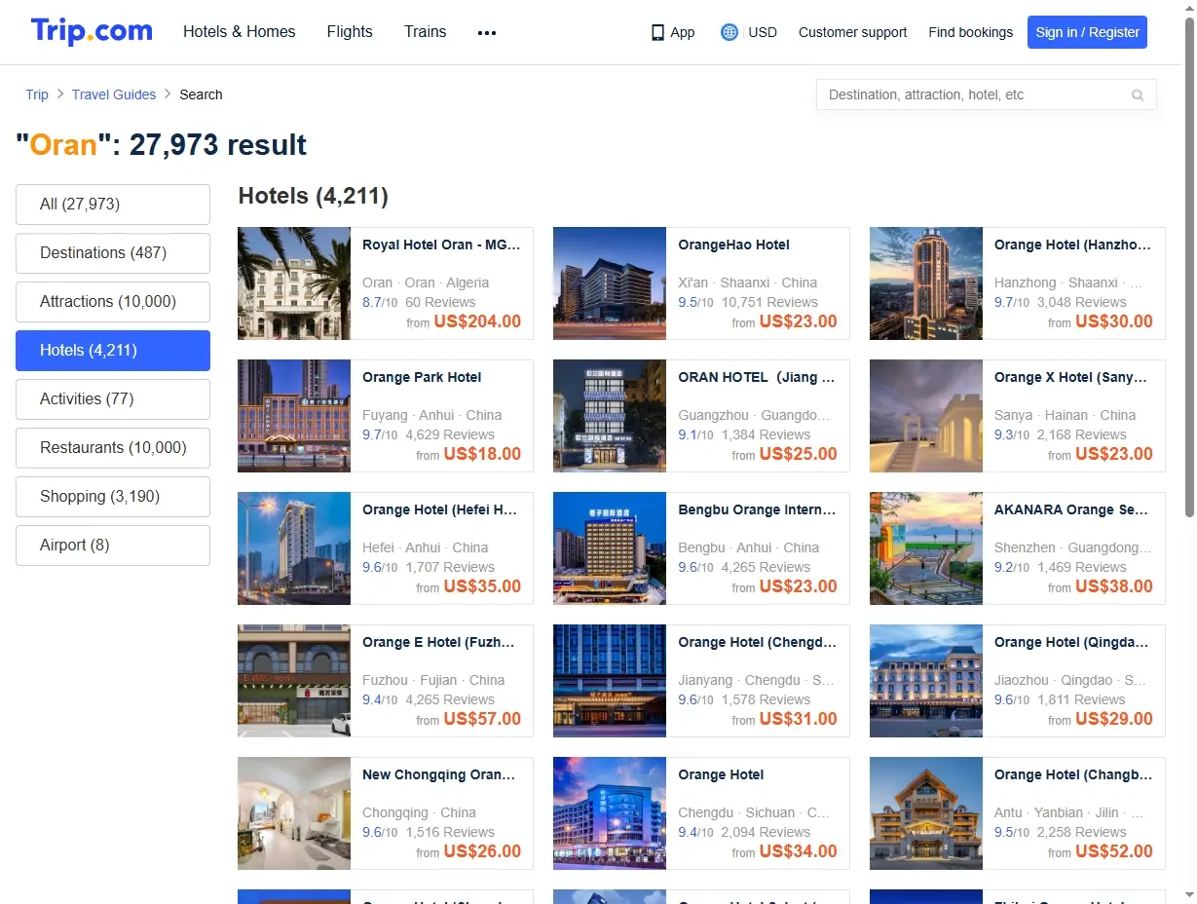Image resolution: width=1197 pixels, height=904 pixels.
Task: Click the US$18.00 price
Action: tap(482, 454)
